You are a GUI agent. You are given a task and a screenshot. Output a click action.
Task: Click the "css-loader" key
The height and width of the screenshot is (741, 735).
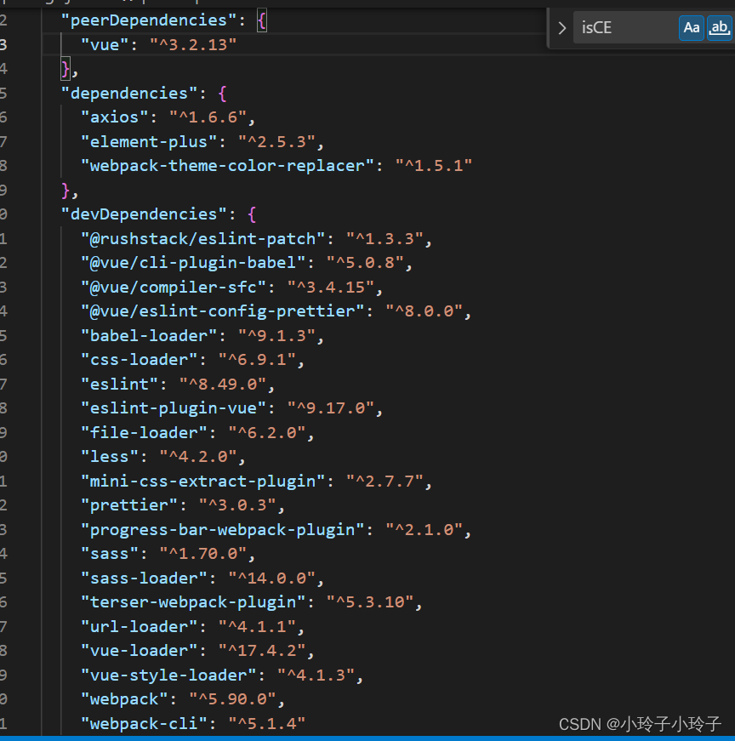[x=139, y=360]
